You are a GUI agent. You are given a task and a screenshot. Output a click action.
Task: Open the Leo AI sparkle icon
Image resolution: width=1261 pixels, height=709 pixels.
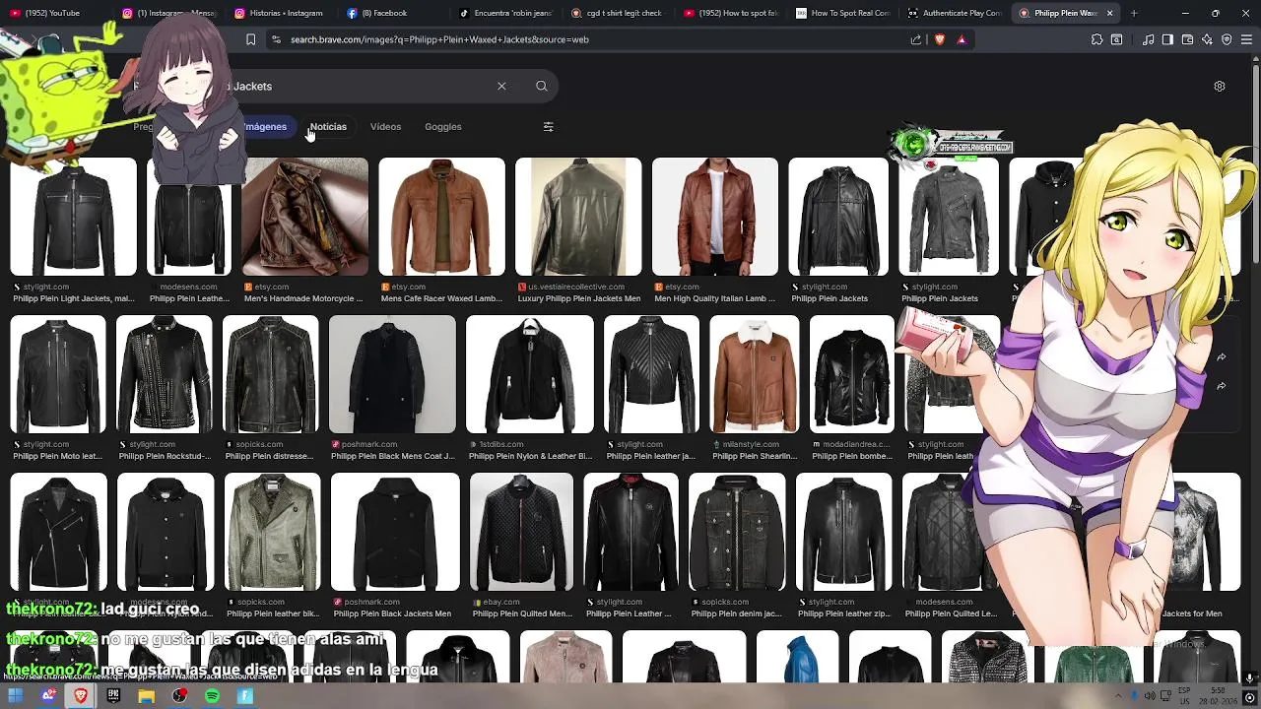coord(1207,39)
